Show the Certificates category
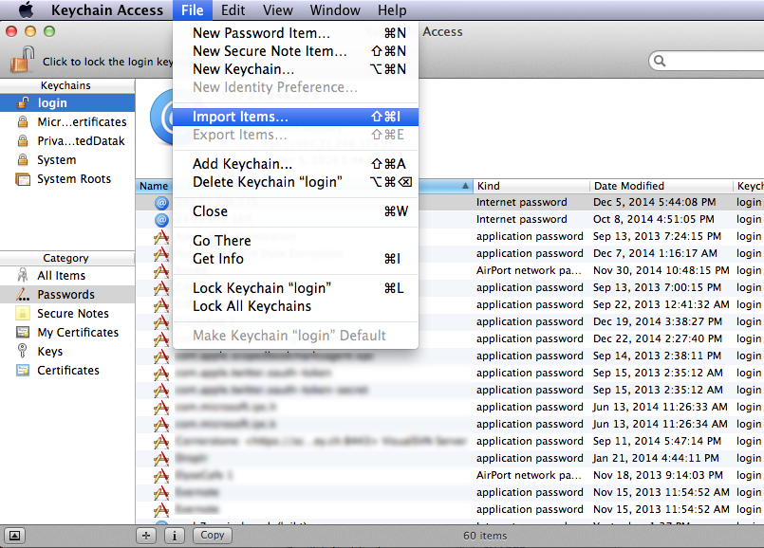This screenshot has width=764, height=548. [67, 371]
